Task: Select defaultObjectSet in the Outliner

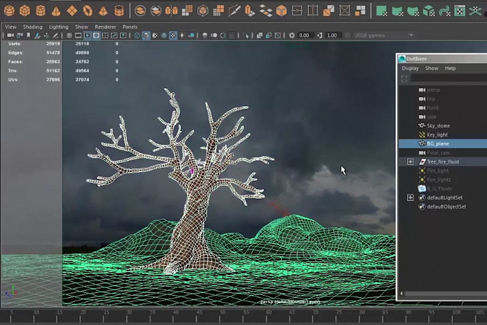Action: coord(446,207)
